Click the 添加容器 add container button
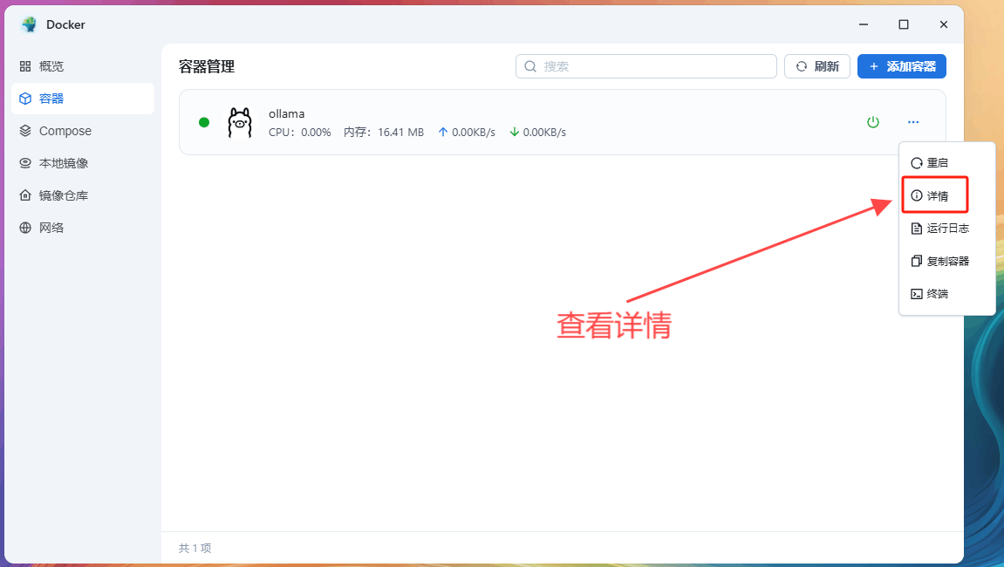 901,66
